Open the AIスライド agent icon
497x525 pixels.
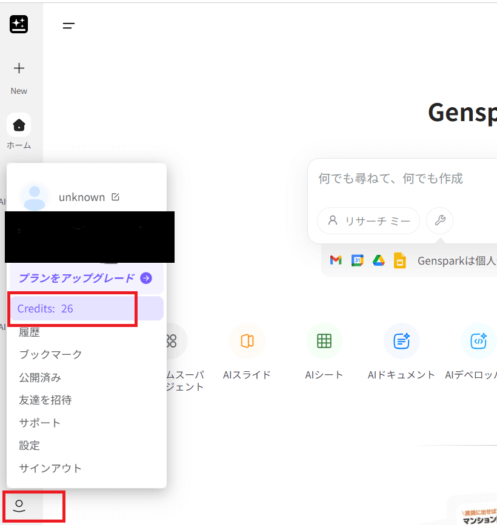pyautogui.click(x=247, y=342)
